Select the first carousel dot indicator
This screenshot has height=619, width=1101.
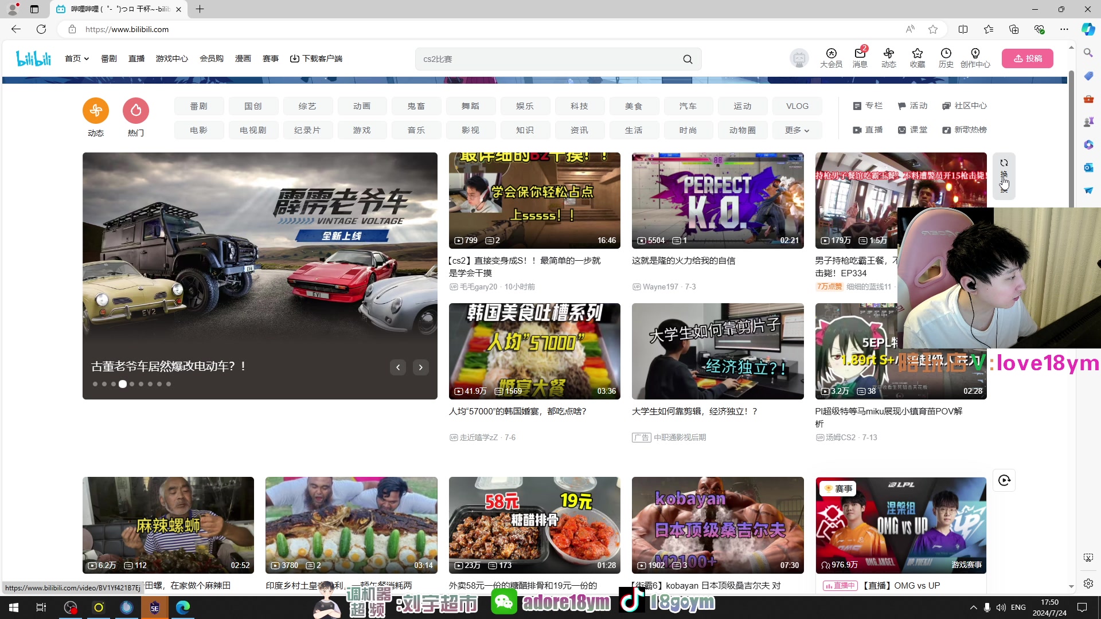click(95, 384)
